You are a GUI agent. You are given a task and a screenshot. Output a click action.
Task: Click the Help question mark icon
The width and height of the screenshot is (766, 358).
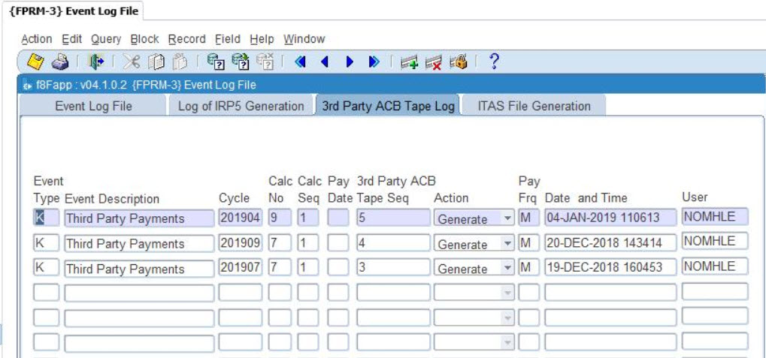(x=494, y=62)
